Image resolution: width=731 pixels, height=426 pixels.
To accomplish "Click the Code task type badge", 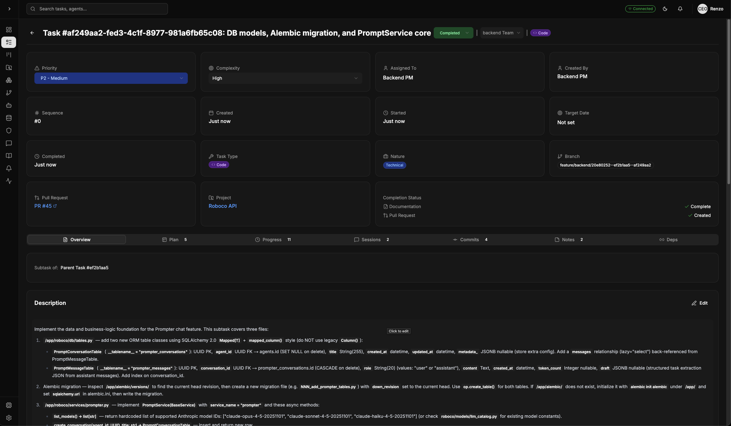I will tap(219, 165).
